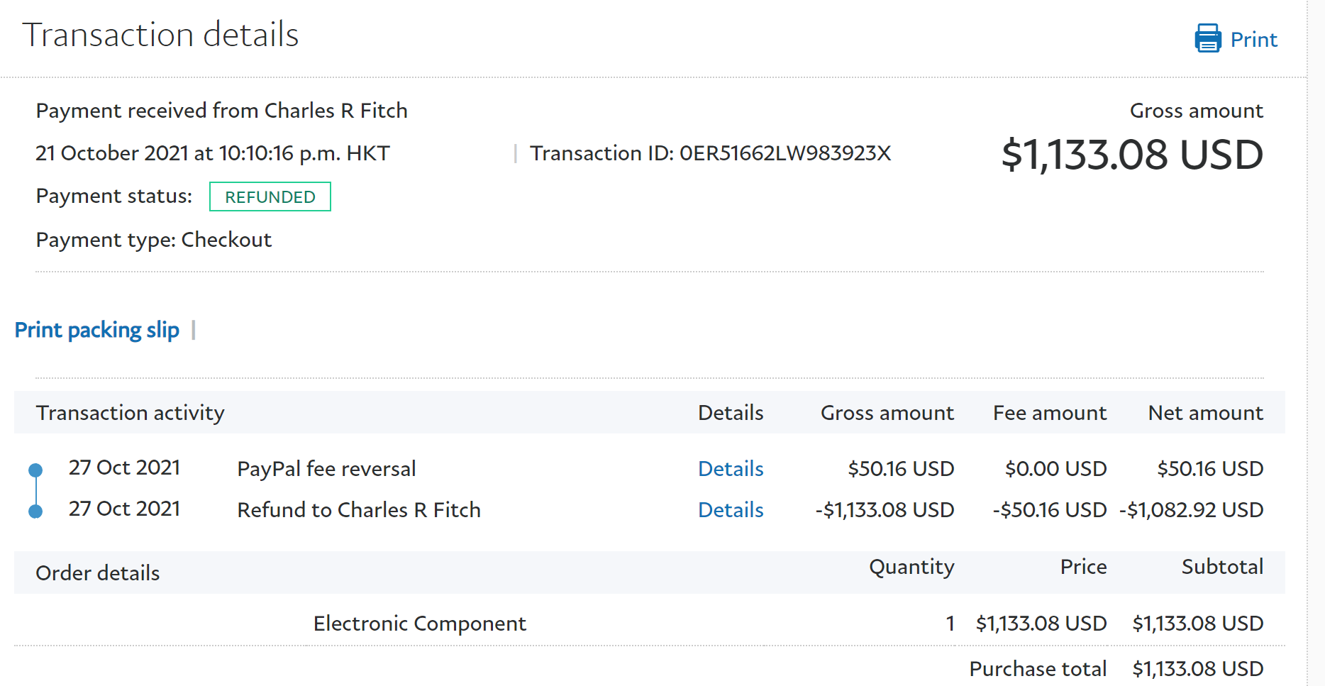Screen dimensions: 1325x686
Task: Click the Print text link
Action: tap(1253, 40)
